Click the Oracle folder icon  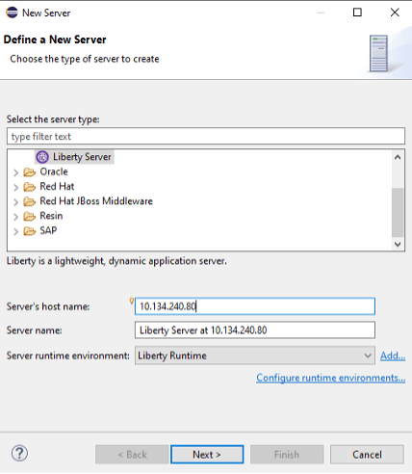point(30,172)
